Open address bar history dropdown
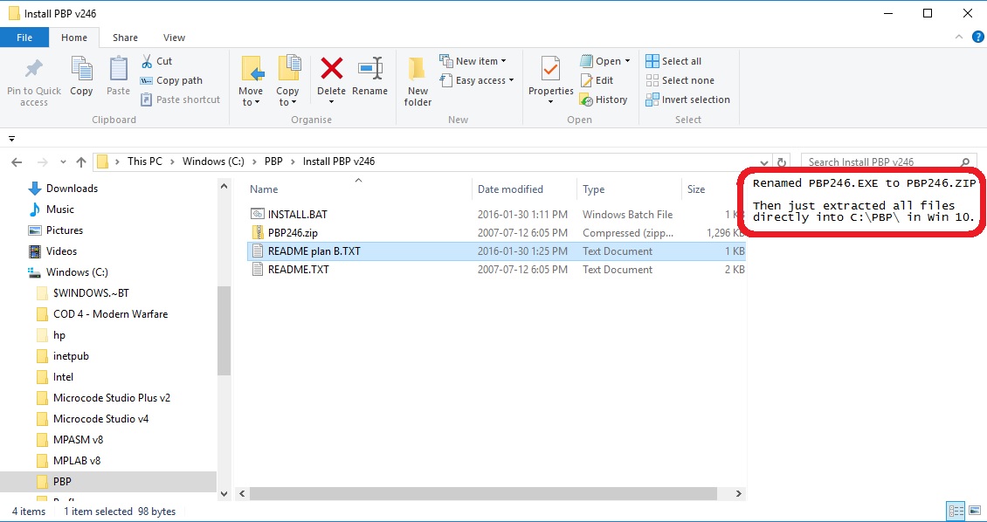Viewport: 987px width, 522px height. tap(764, 162)
